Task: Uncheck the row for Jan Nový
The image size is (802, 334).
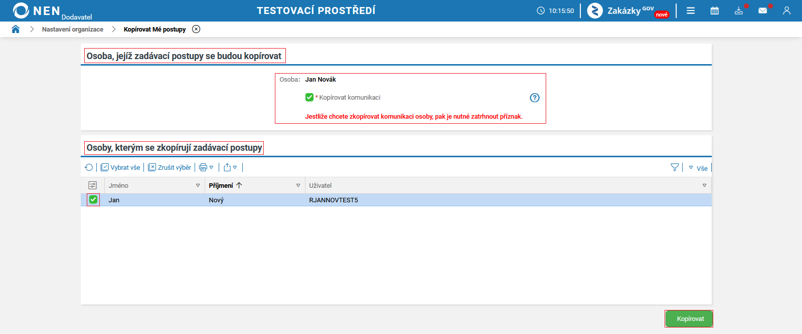Action: coord(93,200)
